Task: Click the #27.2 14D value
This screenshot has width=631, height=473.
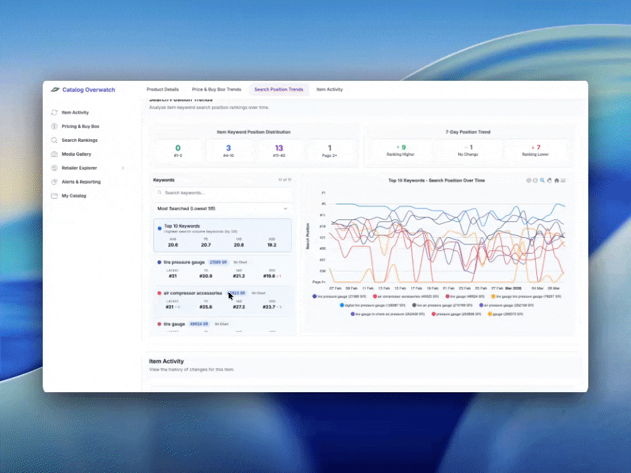Action: click(x=239, y=307)
